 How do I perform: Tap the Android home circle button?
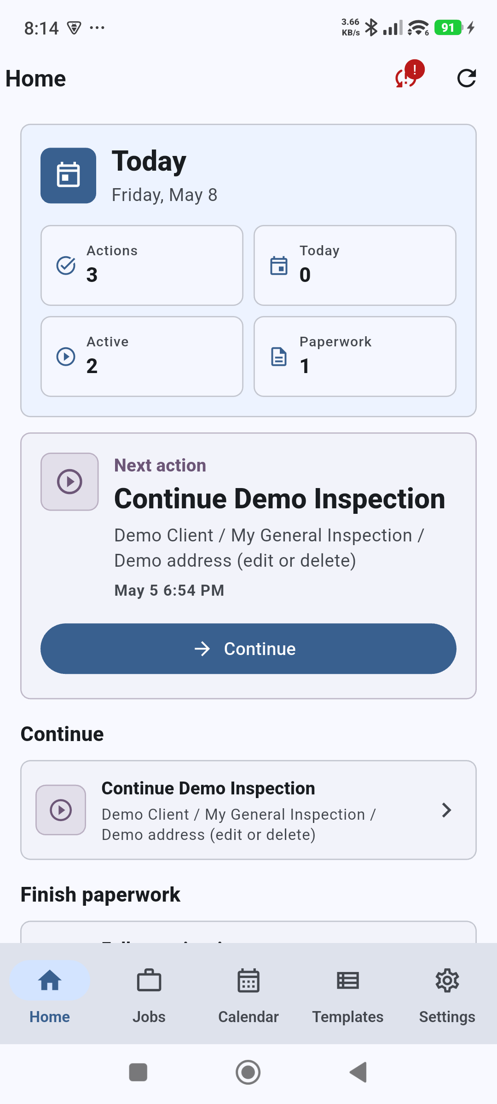pos(248,1072)
